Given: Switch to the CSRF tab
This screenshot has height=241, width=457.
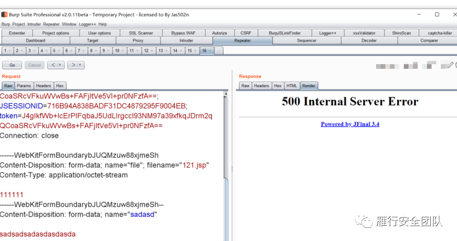Looking at the screenshot, I should pos(246,33).
